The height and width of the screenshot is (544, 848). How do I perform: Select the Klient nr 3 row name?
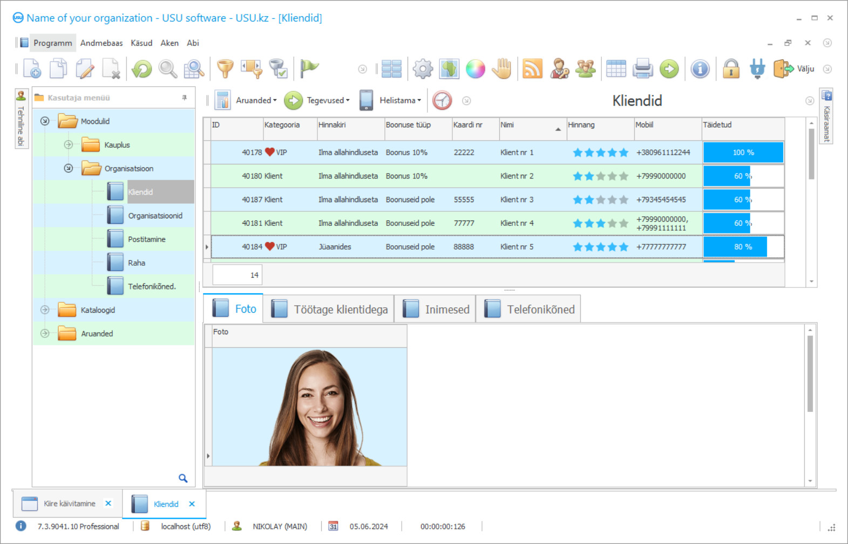click(x=517, y=199)
